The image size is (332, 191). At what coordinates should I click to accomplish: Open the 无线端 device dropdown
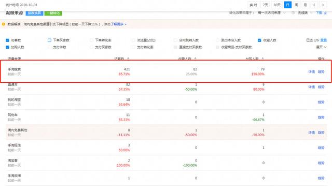coord(305,13)
